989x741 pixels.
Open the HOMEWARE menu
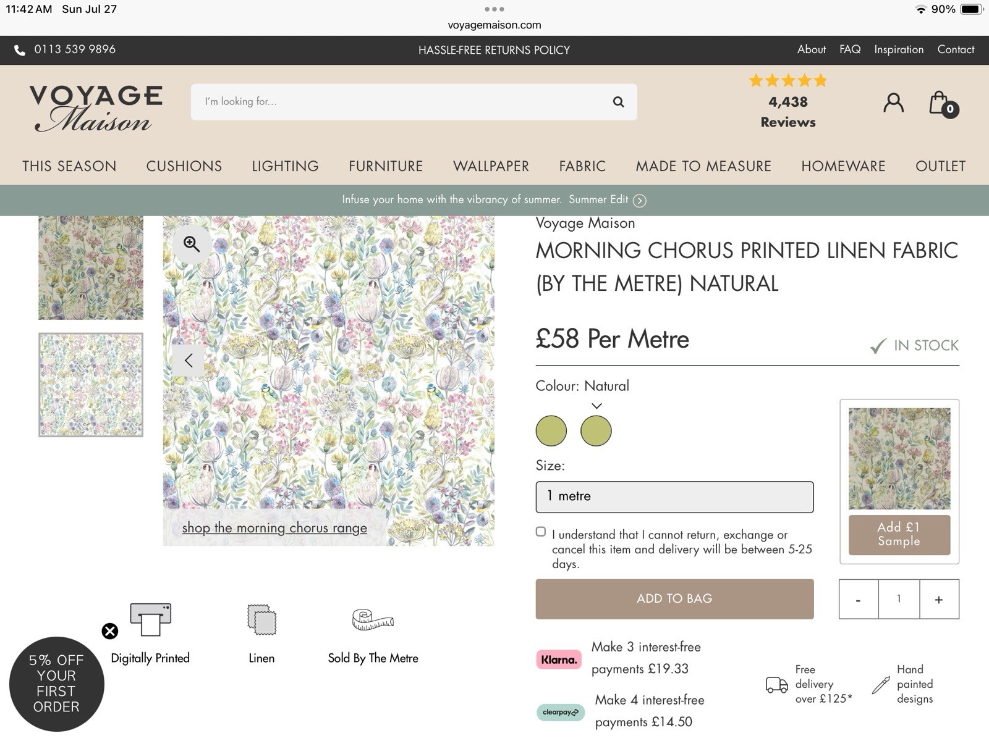click(843, 166)
